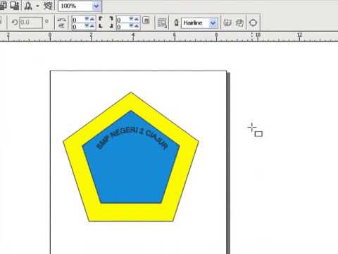338x254 pixels.
Task: Click the rotation angle field showing 0.0
Action: [x=31, y=23]
